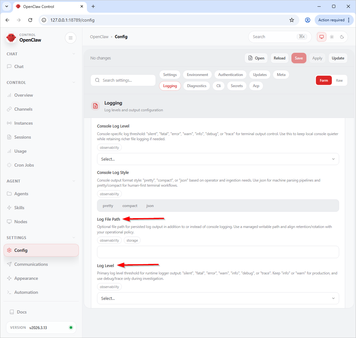The image size is (356, 338).
Task: Collapse the AGENT sidebar section
Action: point(74,181)
